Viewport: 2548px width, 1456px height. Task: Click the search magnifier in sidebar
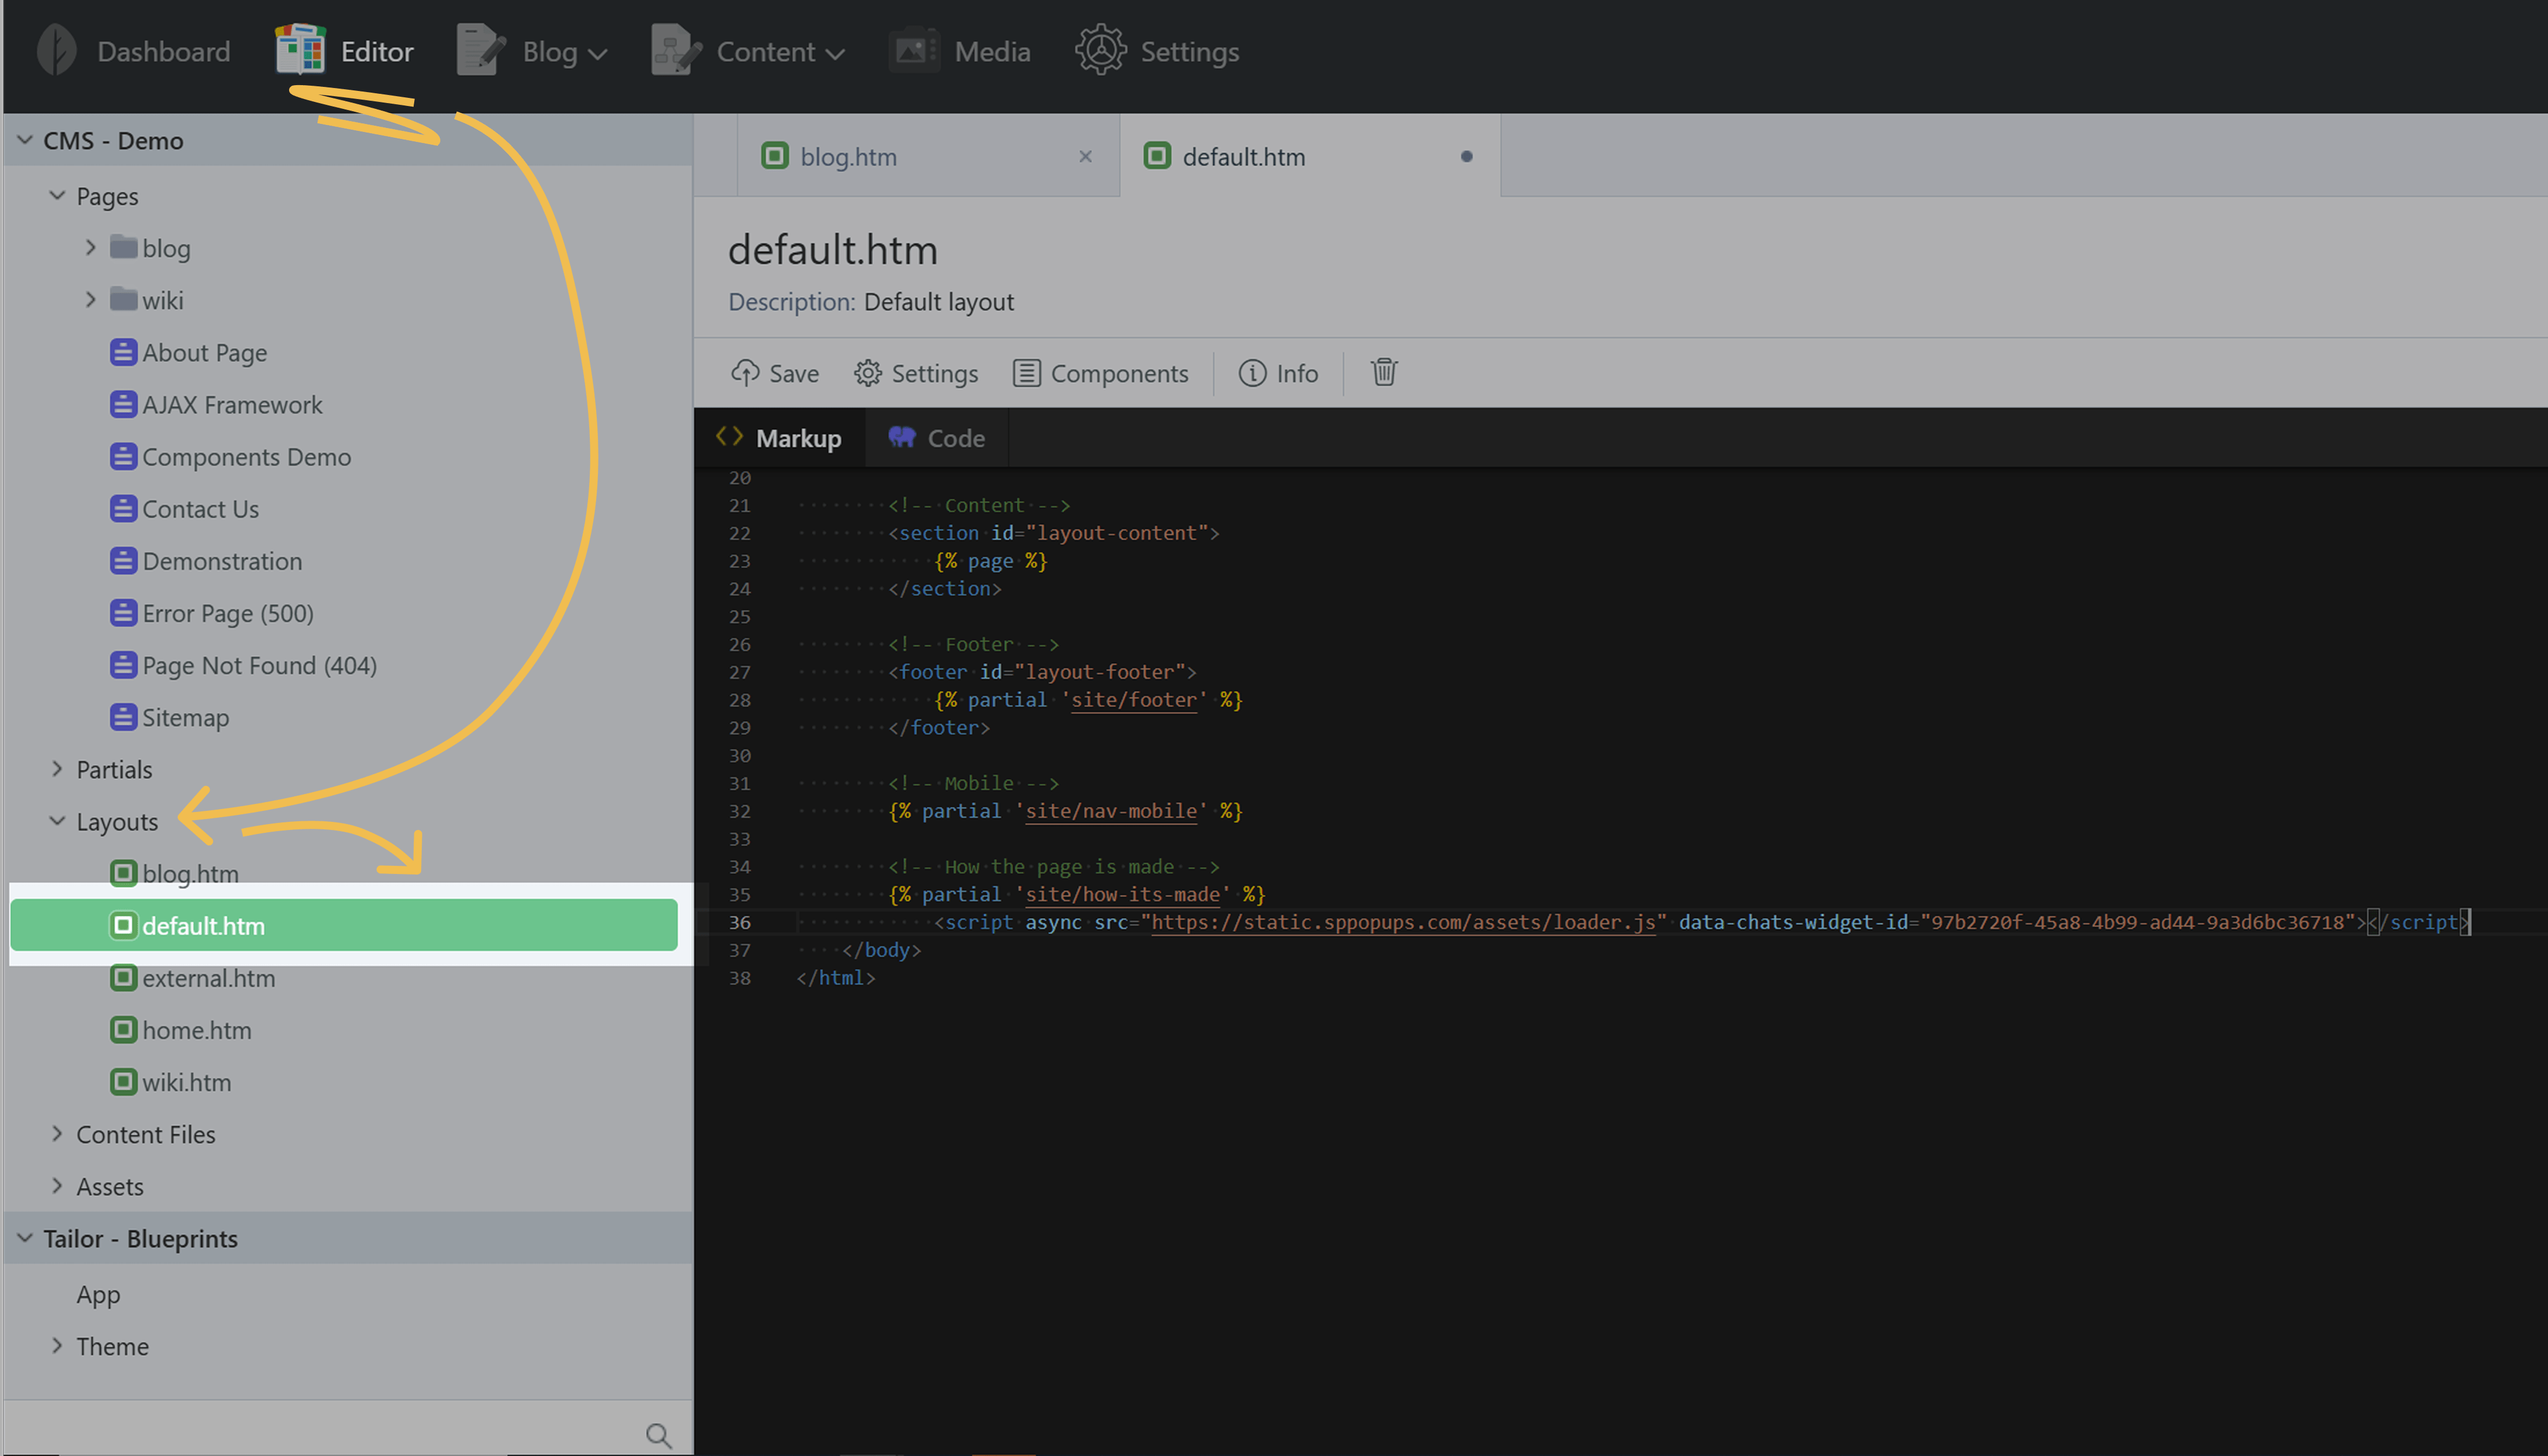tap(658, 1435)
